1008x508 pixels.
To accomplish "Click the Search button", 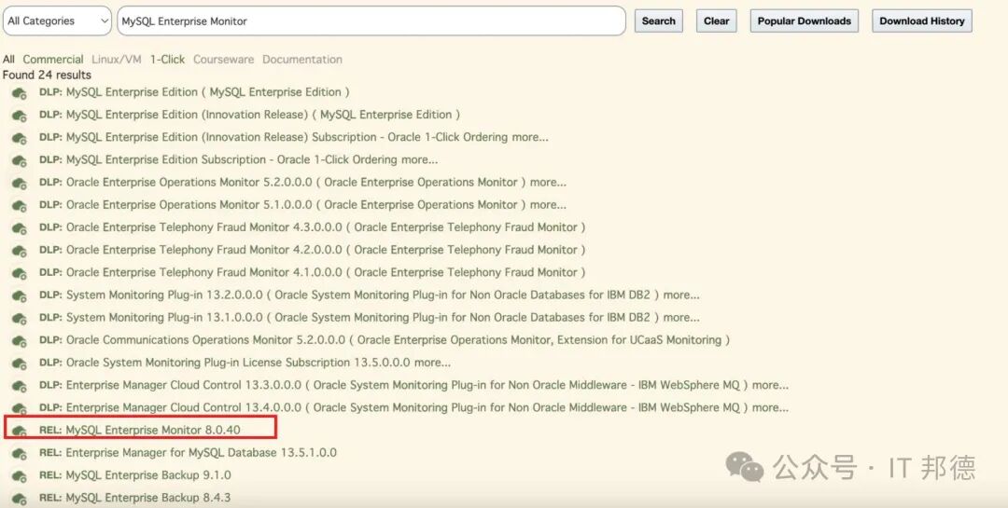I will tap(658, 21).
